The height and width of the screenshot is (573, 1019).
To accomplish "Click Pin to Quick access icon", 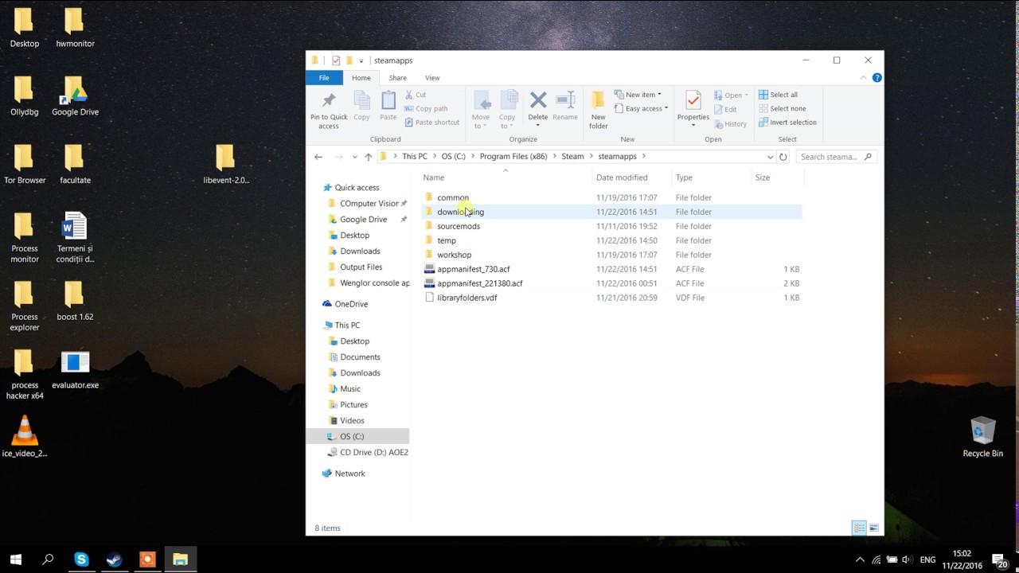I will tap(329, 101).
